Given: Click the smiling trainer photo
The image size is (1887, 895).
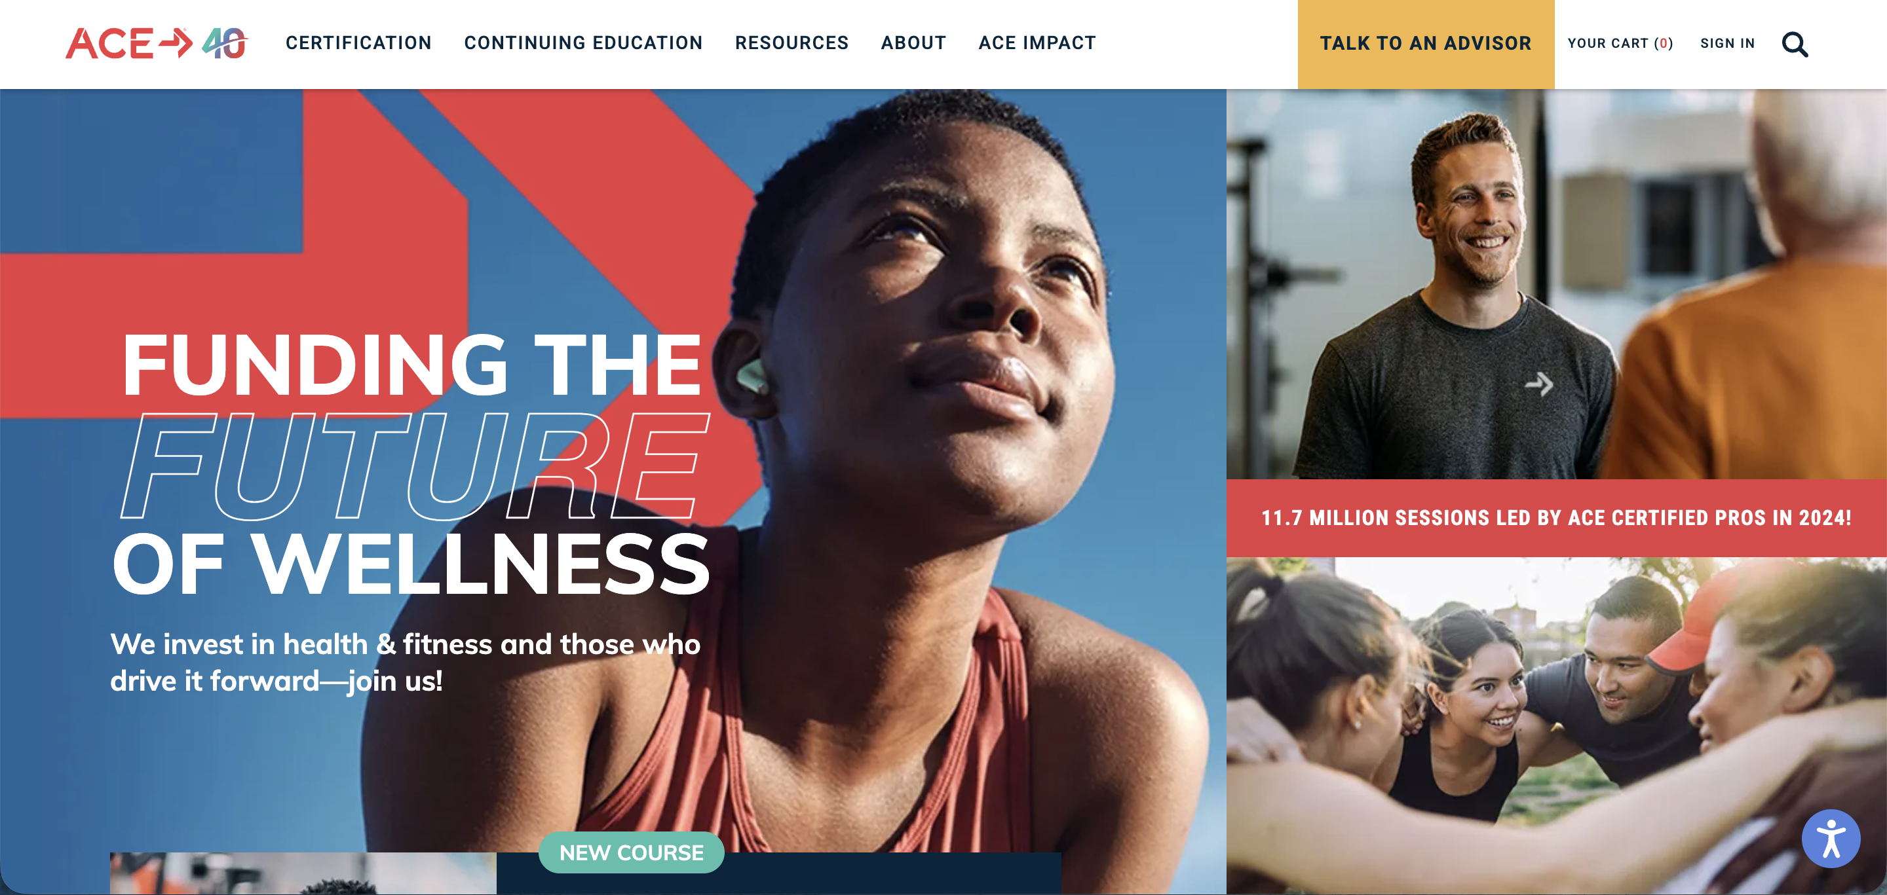Looking at the screenshot, I should tap(1556, 284).
